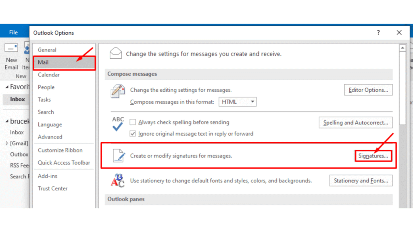Click the signature document pen icon
Screen dimensions: 413x232
coord(119,155)
